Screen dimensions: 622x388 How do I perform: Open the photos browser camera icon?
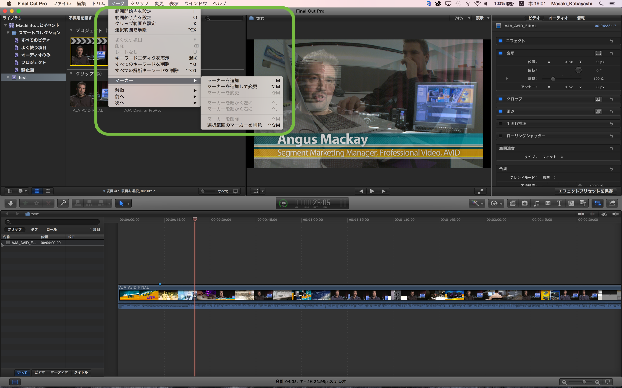[x=525, y=203]
